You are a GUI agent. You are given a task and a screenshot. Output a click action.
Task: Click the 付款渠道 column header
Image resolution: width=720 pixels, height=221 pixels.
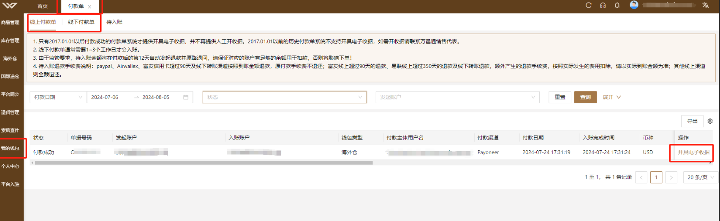(488, 138)
